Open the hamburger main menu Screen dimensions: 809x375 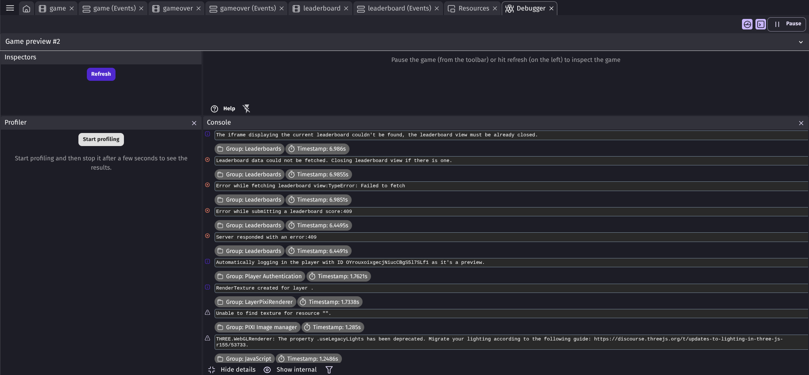coord(10,8)
